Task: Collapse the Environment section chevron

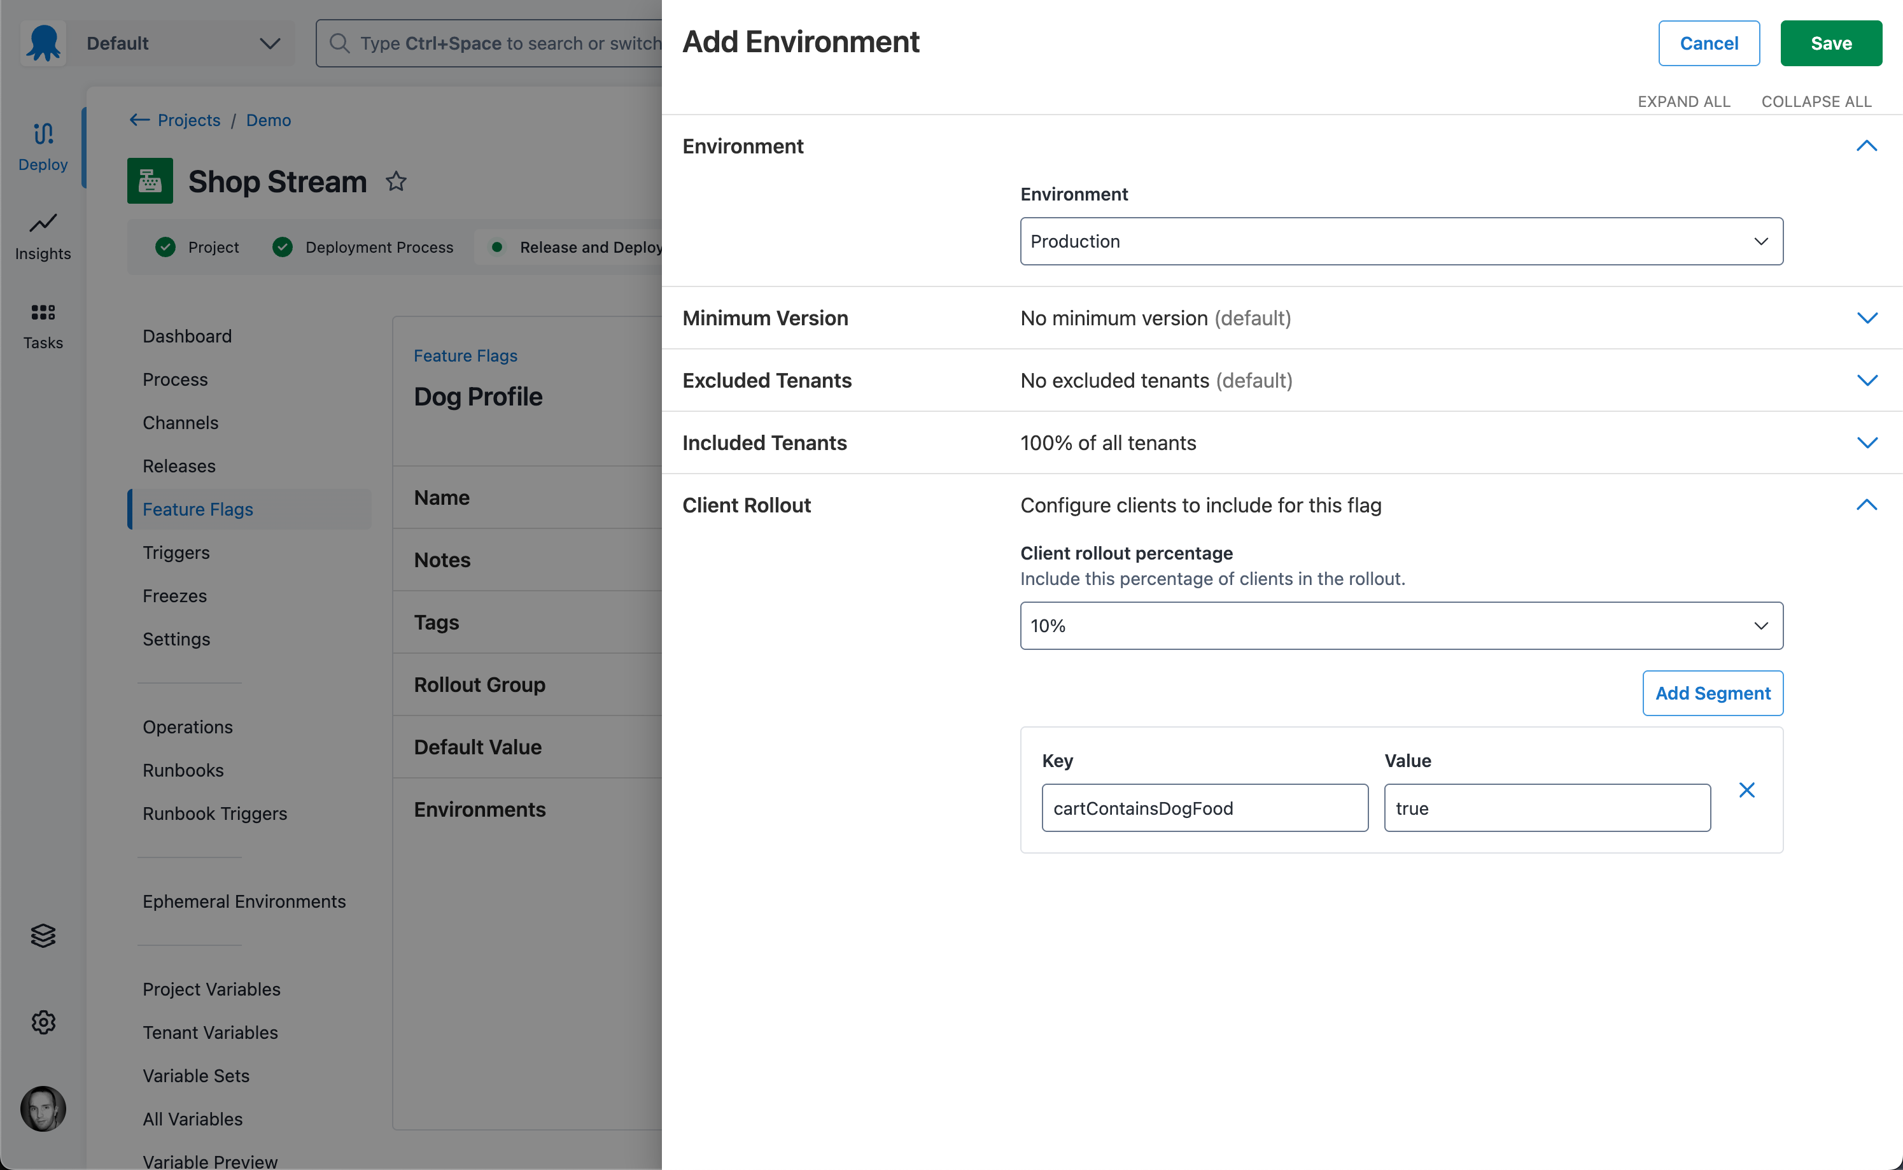Action: coord(1866,146)
